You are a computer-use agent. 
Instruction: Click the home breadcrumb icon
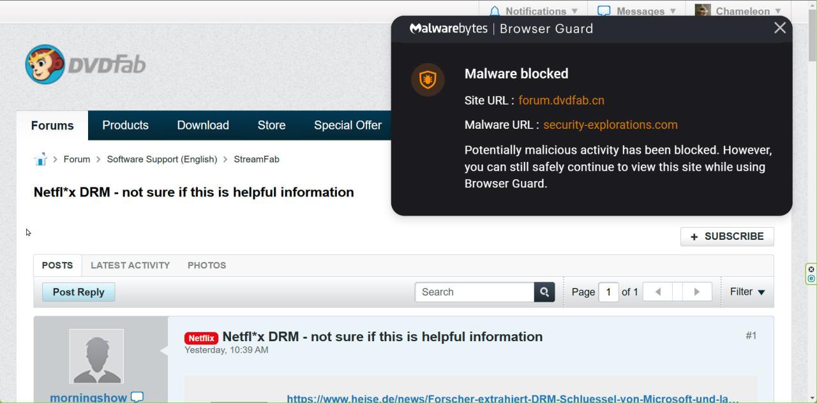40,159
